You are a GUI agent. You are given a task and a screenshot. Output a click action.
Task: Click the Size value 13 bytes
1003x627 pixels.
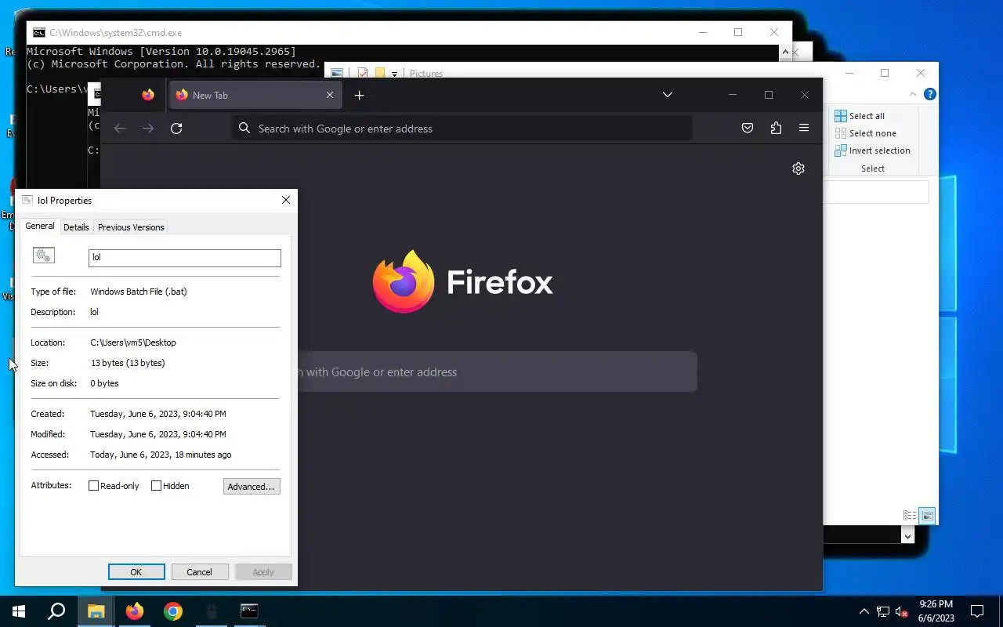pyautogui.click(x=128, y=363)
